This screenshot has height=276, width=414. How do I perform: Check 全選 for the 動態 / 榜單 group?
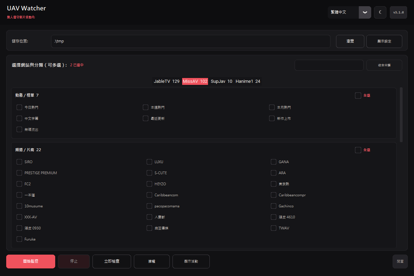point(358,96)
